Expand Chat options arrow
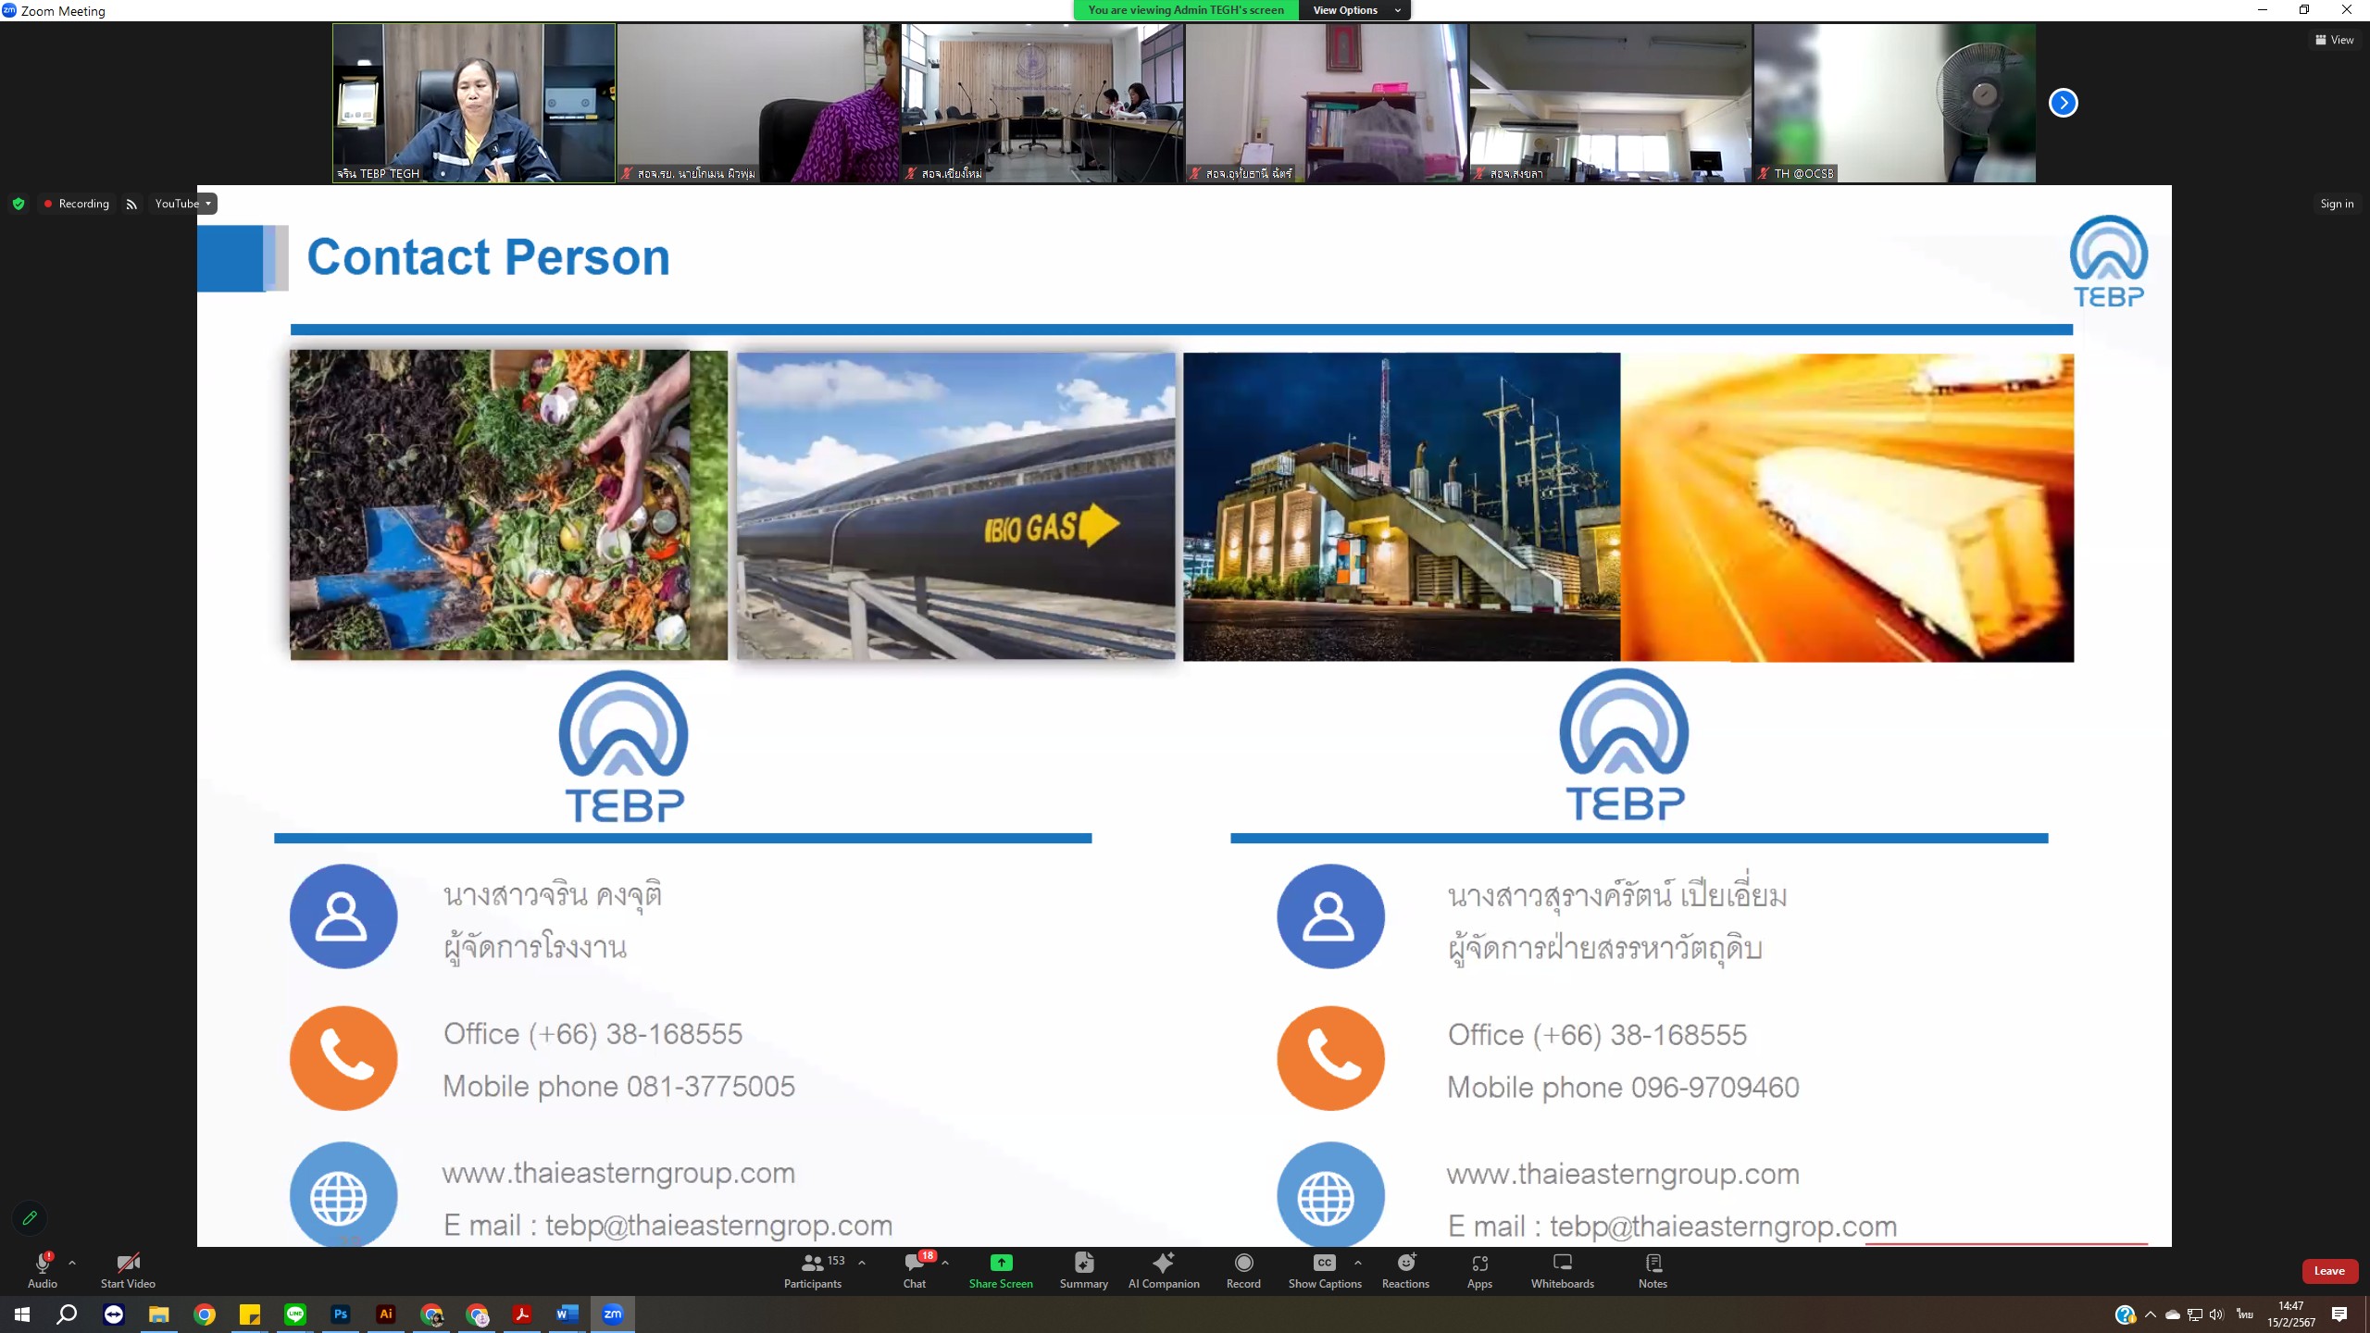2370x1333 pixels. point(945,1263)
